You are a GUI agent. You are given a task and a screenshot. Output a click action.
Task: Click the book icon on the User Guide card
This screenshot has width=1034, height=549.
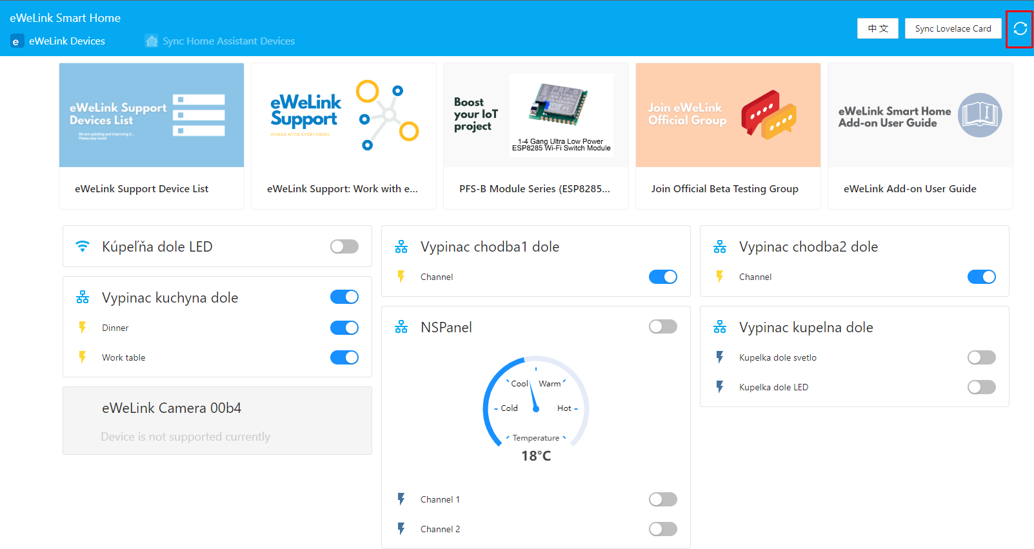pos(980,115)
